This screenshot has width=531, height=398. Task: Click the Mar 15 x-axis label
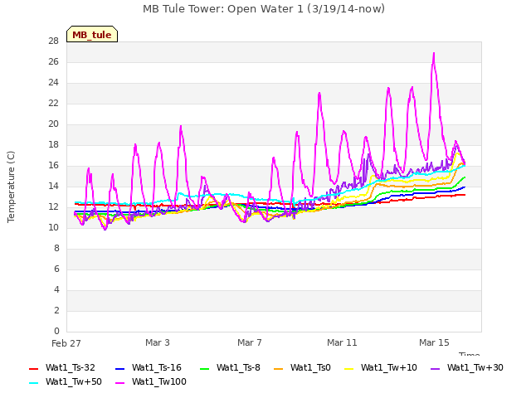coord(434,342)
